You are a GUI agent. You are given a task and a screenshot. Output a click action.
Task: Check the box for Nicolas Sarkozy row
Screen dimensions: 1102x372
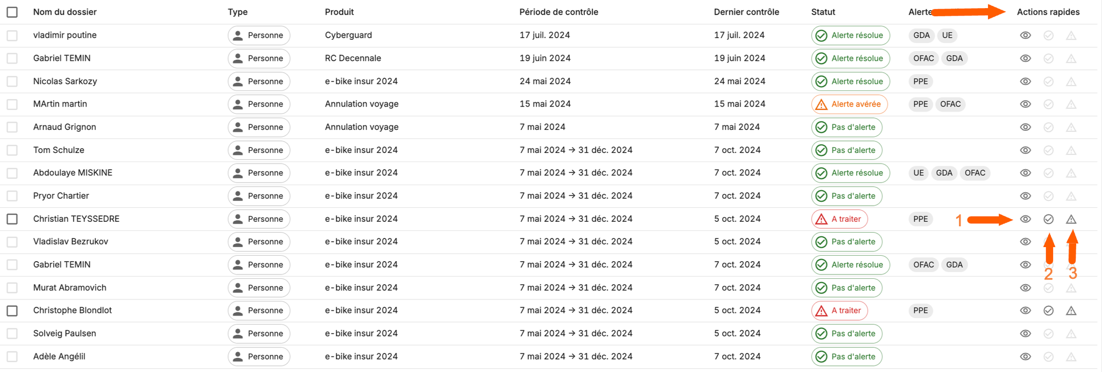coord(12,81)
